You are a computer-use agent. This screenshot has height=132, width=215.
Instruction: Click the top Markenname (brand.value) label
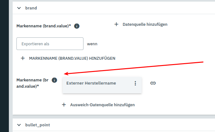(x=43, y=26)
